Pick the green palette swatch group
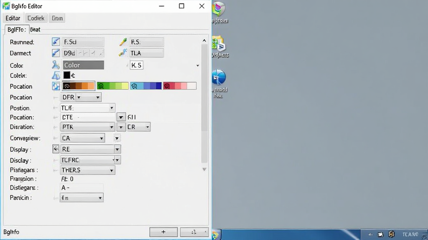 (x=112, y=86)
